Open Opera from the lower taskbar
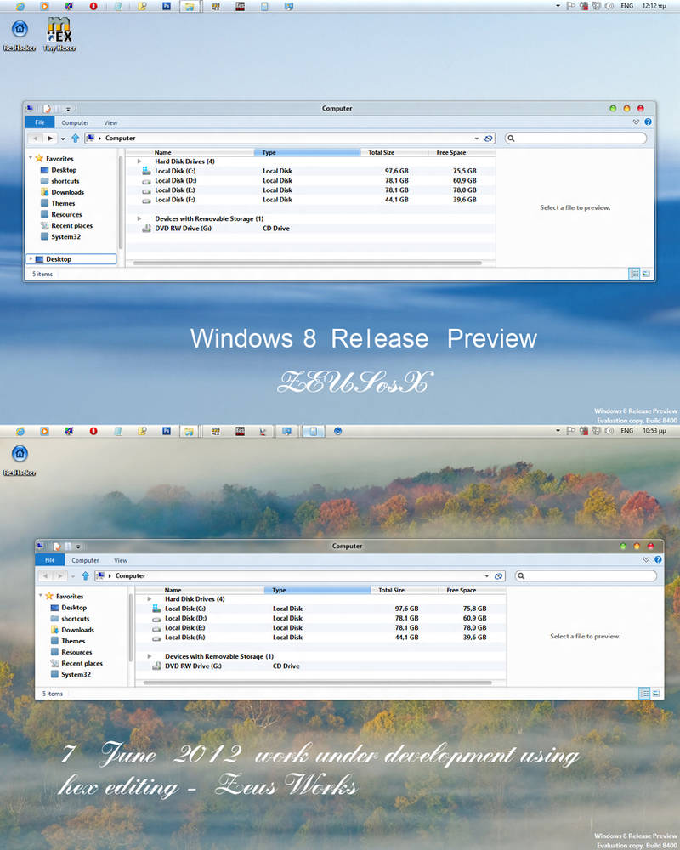Screen dimensions: 680x850 (93, 432)
